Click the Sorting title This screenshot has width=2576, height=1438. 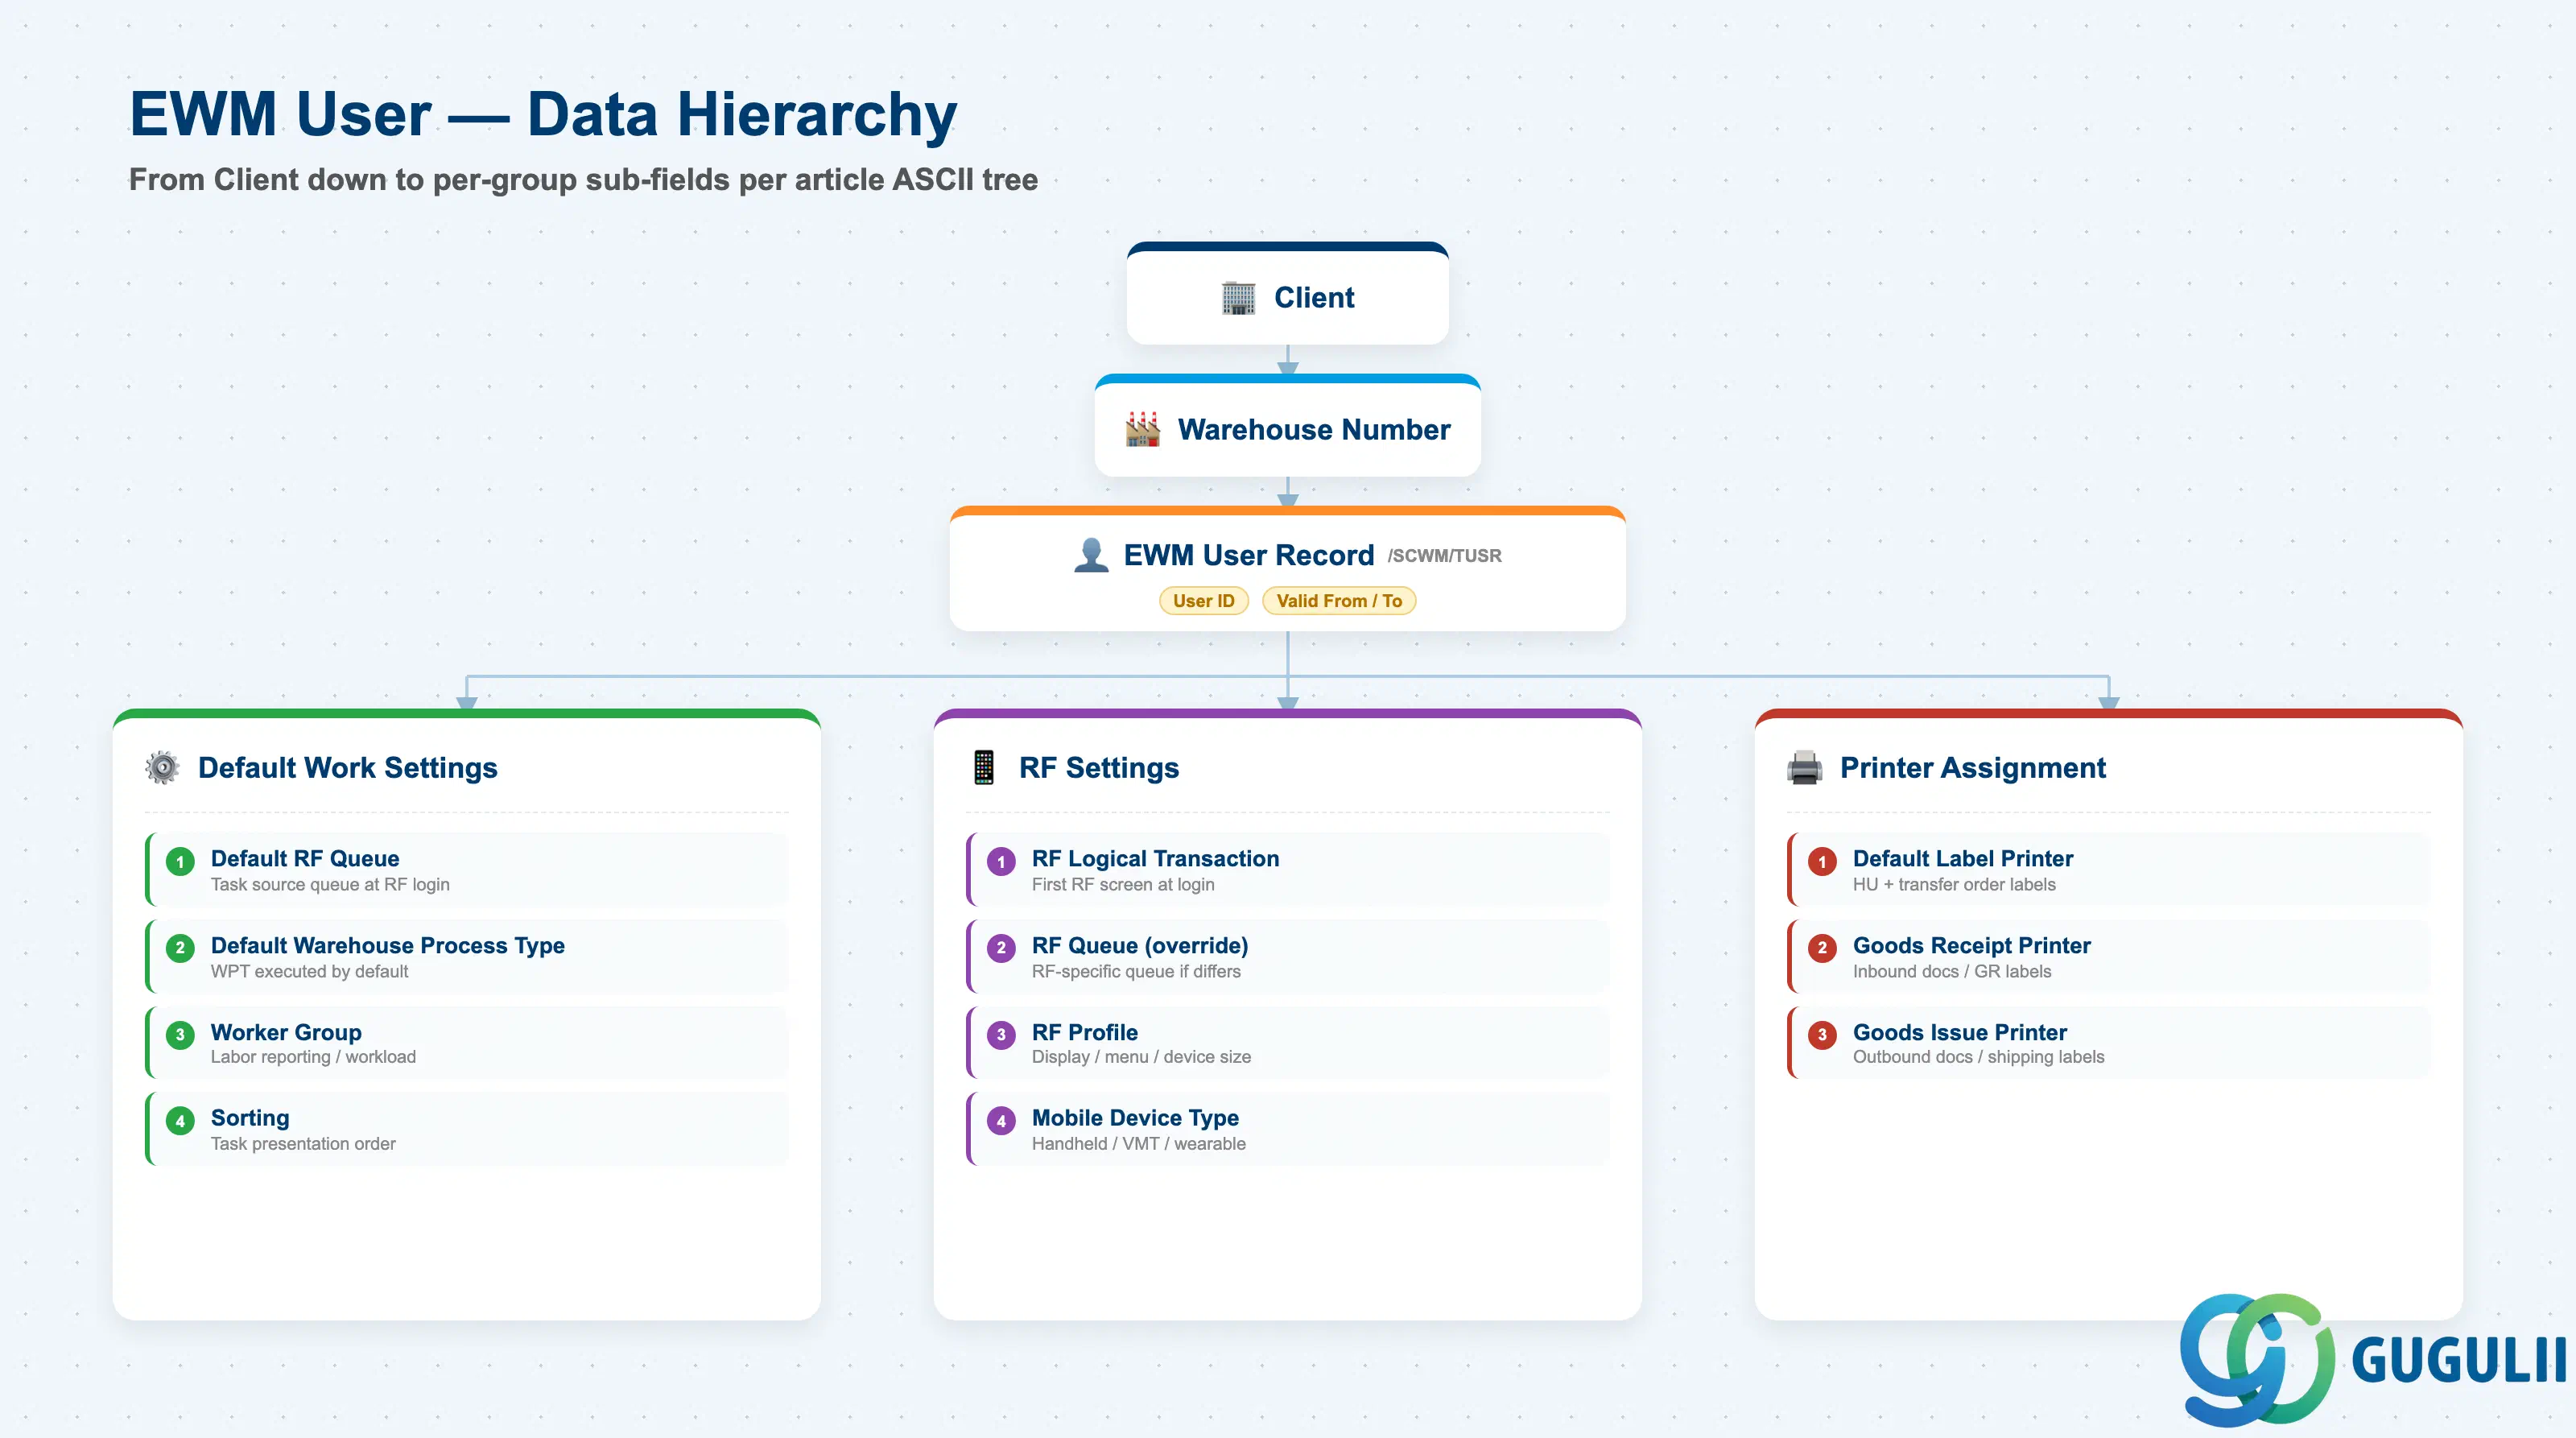pyautogui.click(x=250, y=1118)
